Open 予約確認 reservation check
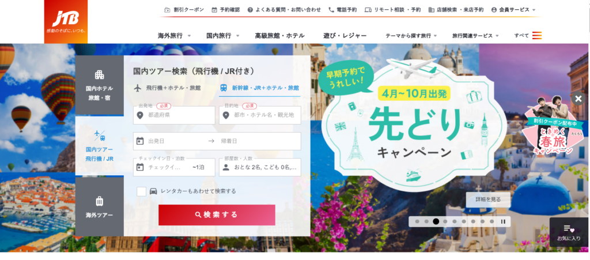590x260 pixels. tap(225, 10)
